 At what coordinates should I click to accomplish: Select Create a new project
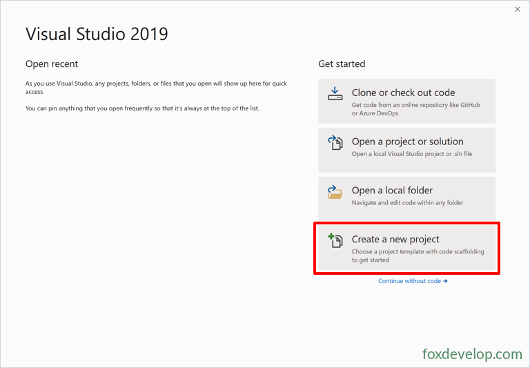[406, 248]
